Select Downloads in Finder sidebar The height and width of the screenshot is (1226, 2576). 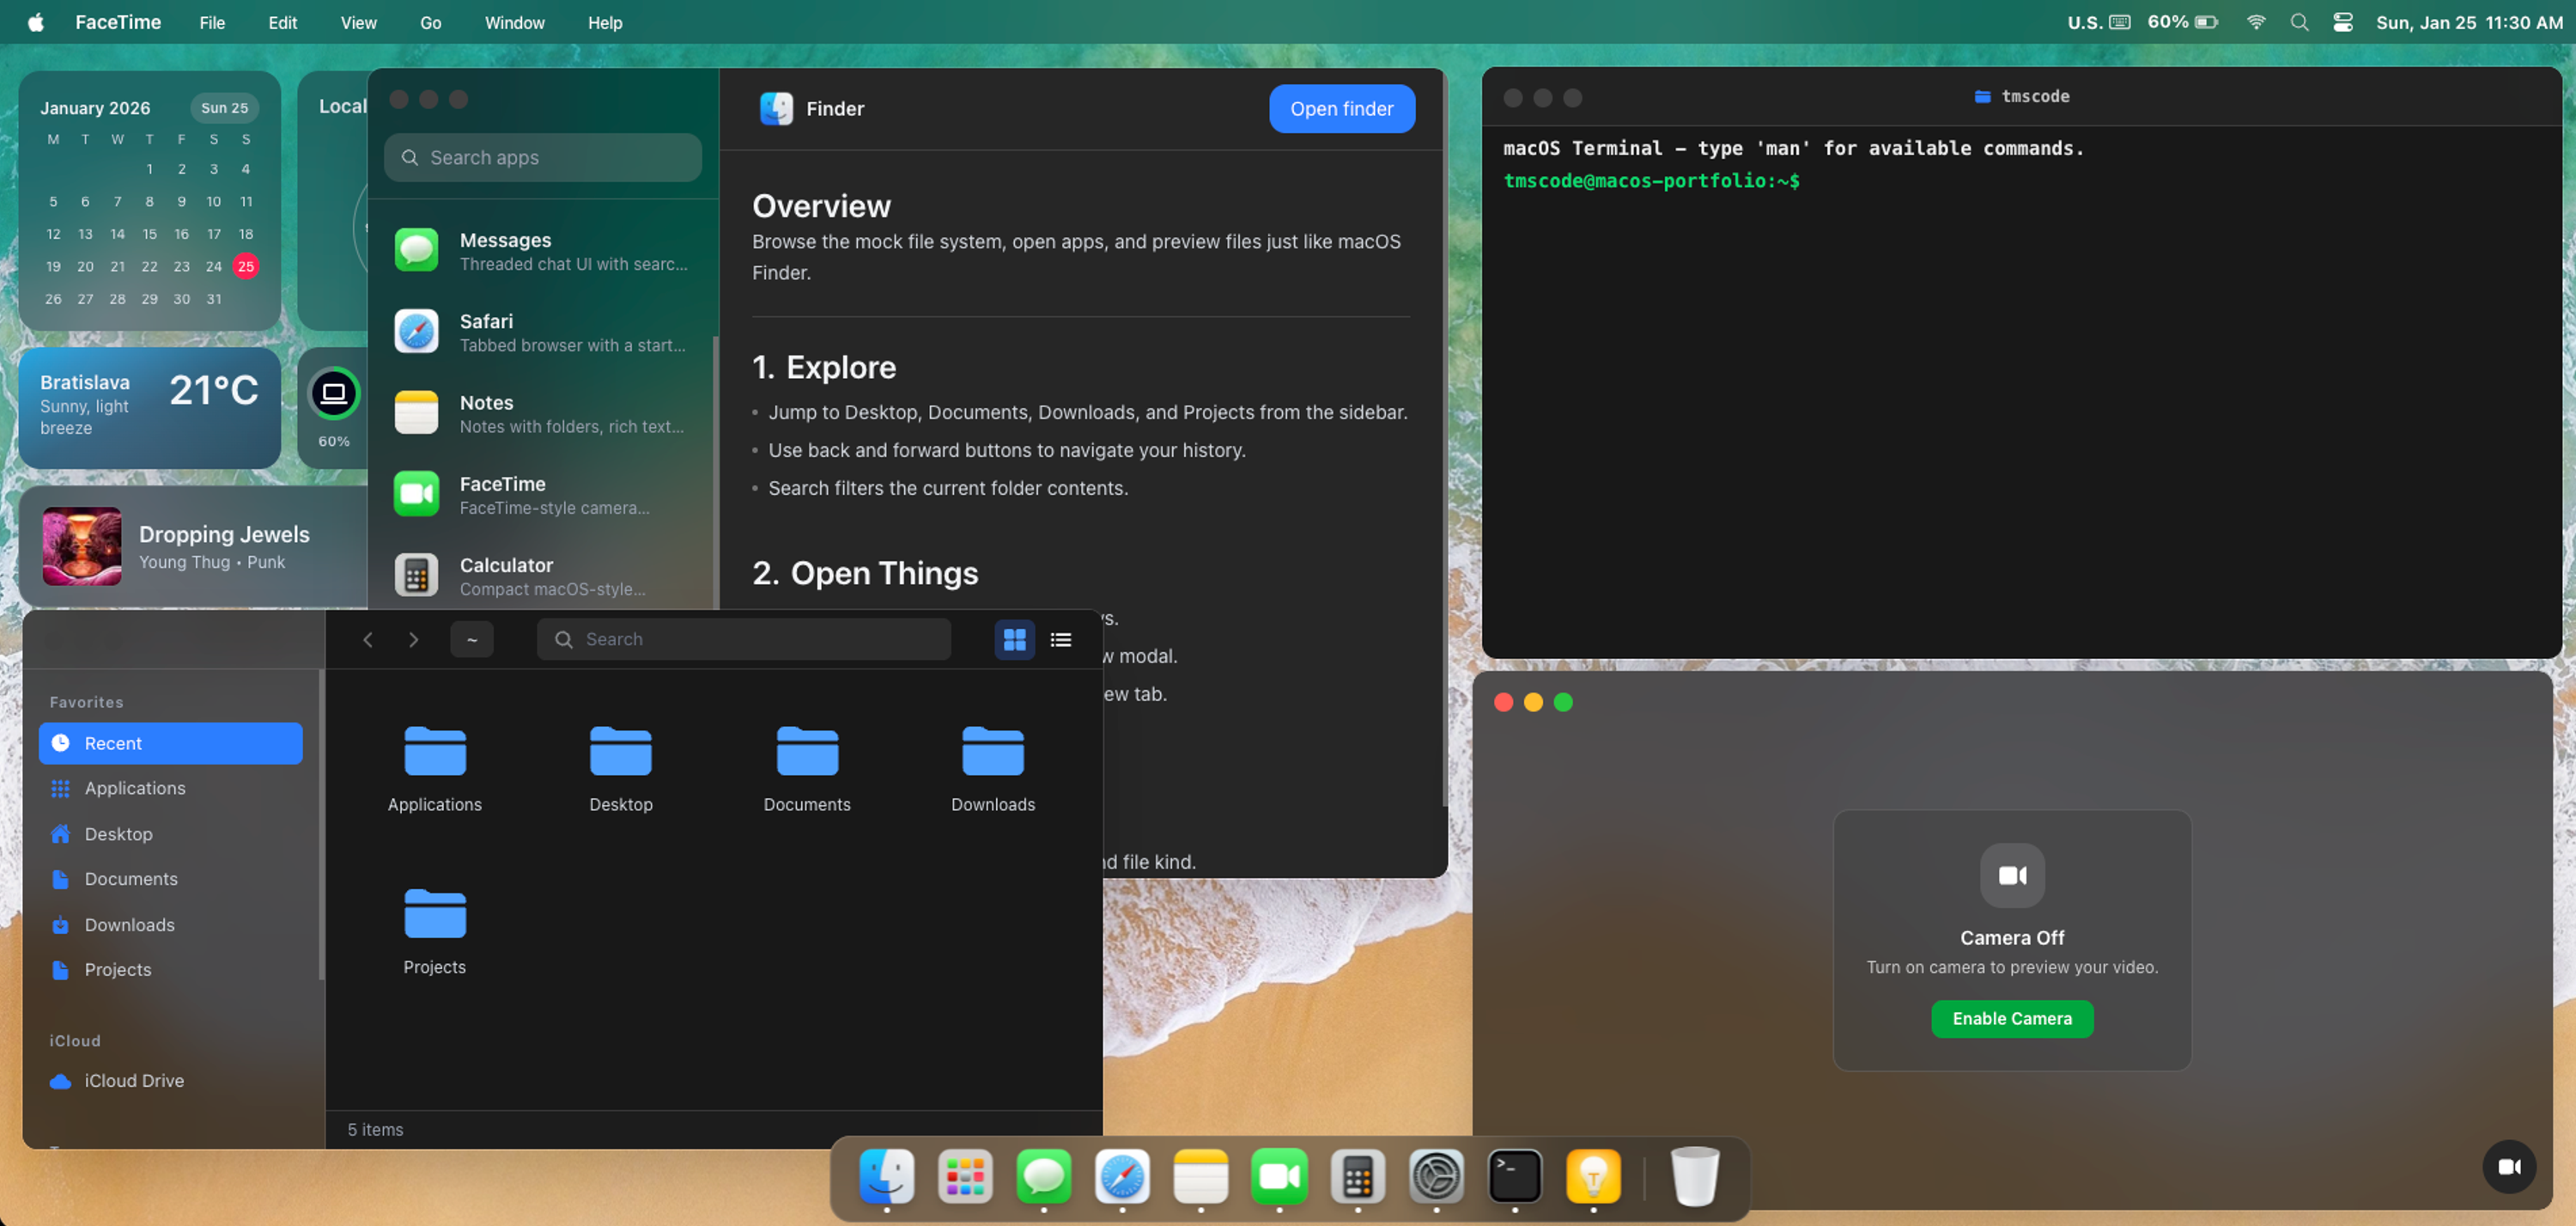(x=170, y=924)
